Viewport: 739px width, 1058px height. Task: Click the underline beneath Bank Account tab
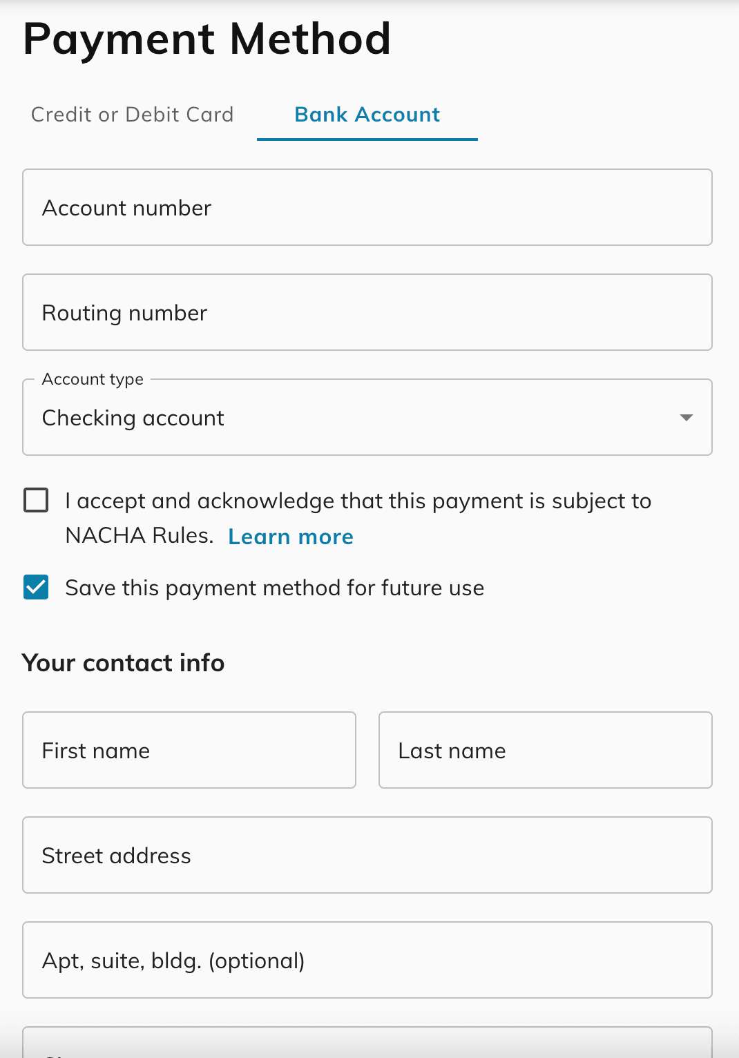[367, 140]
